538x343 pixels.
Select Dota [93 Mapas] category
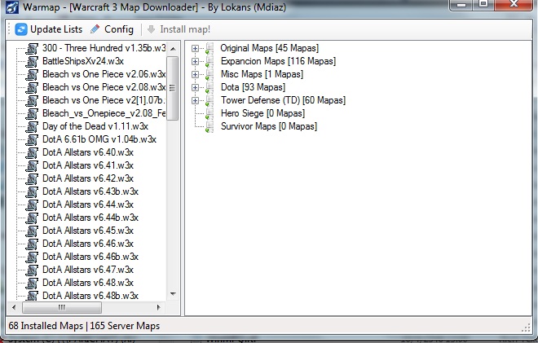pos(253,87)
